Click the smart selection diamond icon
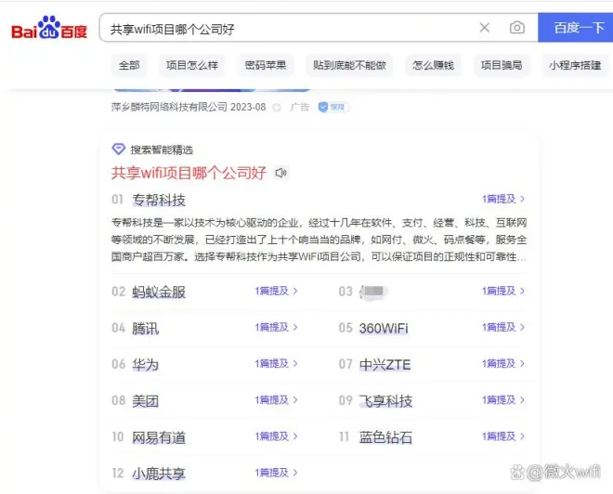Image resolution: width=613 pixels, height=494 pixels. coord(118,149)
